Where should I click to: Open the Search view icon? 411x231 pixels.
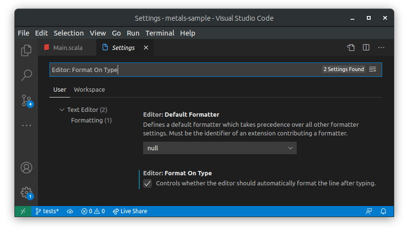pyautogui.click(x=26, y=75)
